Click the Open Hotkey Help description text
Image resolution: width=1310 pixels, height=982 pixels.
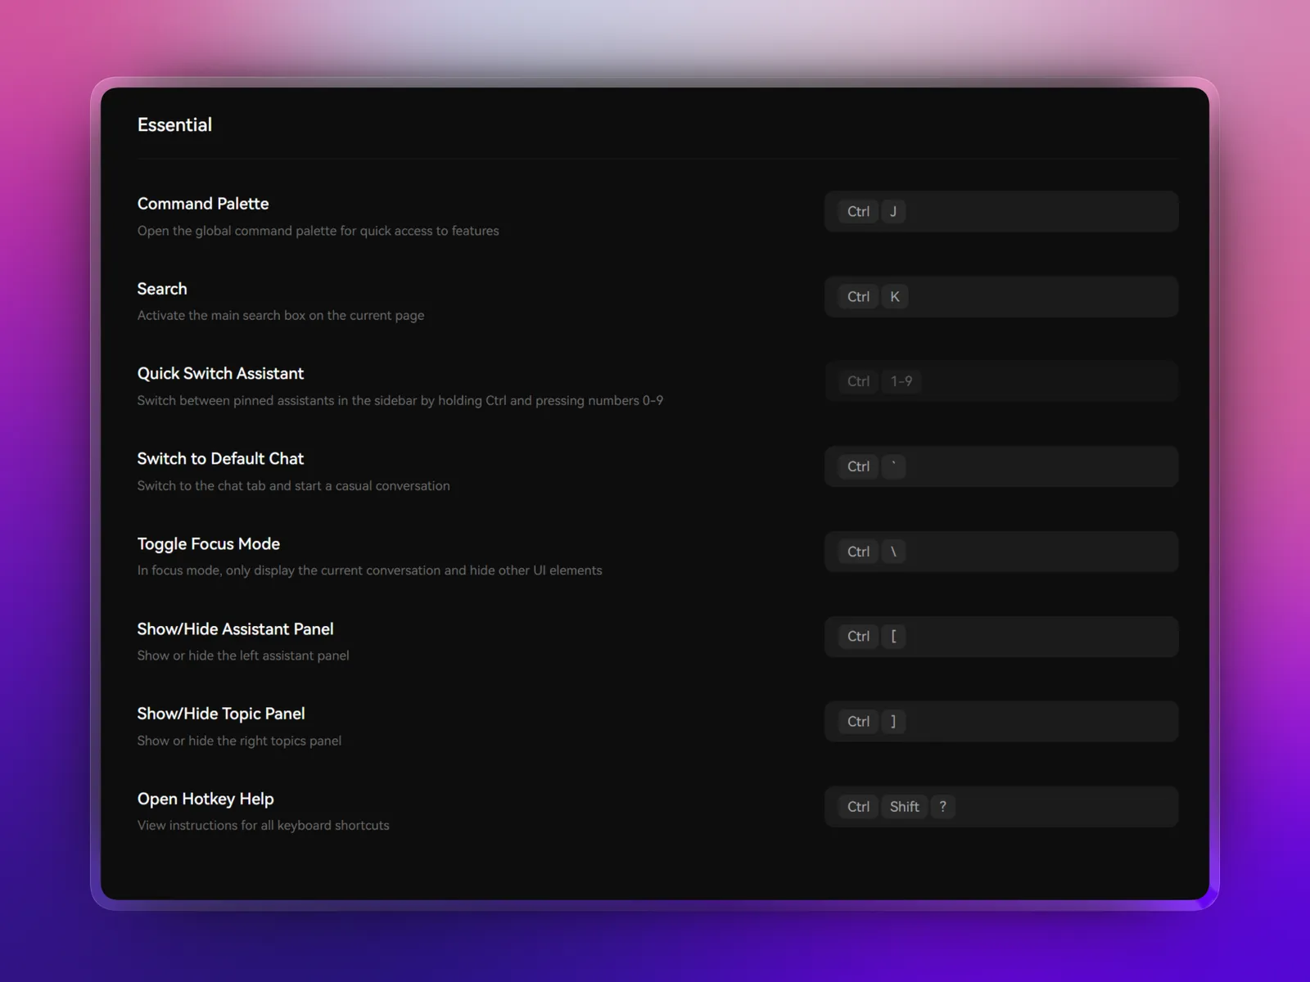[x=263, y=826]
